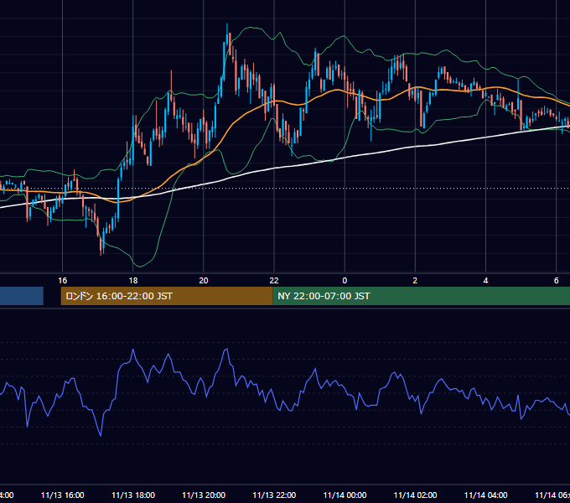Click the NY 22:00-07:00 JST session bar
Viewport: 570px width, 503px height.
(x=421, y=296)
